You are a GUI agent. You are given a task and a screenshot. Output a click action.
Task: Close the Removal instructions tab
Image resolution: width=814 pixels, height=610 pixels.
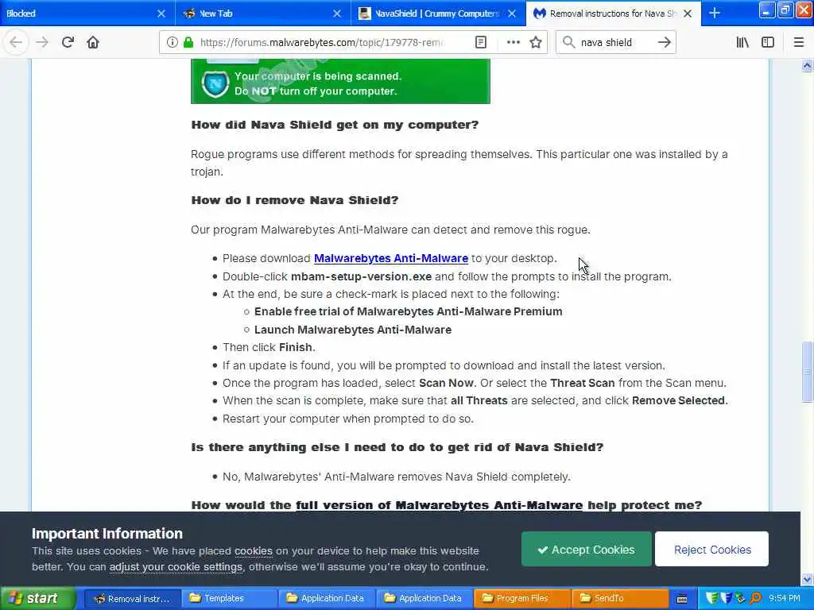click(x=688, y=14)
